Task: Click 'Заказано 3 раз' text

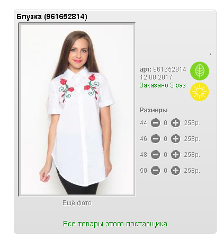Action: (163, 85)
